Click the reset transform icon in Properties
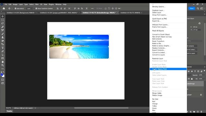The image size is (206, 116). 200,24
